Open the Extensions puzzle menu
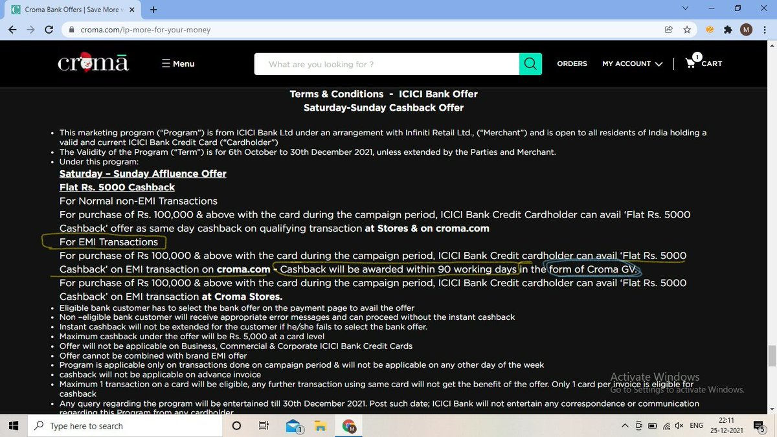Screen dimensions: 777x437 (x=728, y=30)
